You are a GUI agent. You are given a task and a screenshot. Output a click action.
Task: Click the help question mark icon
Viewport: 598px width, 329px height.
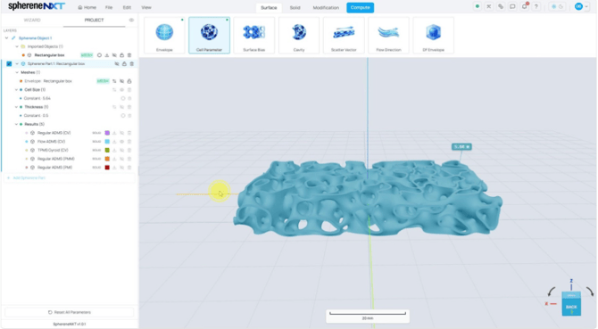(536, 7)
